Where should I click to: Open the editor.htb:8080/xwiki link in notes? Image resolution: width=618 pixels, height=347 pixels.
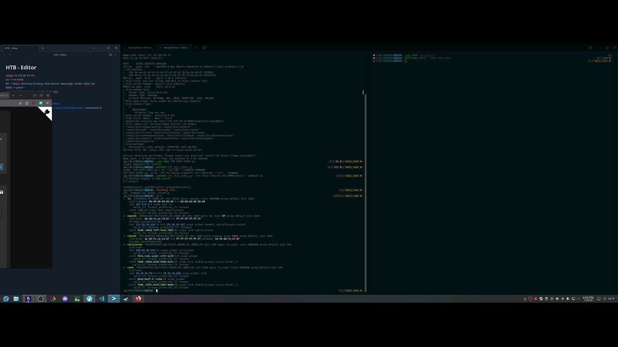(68, 108)
